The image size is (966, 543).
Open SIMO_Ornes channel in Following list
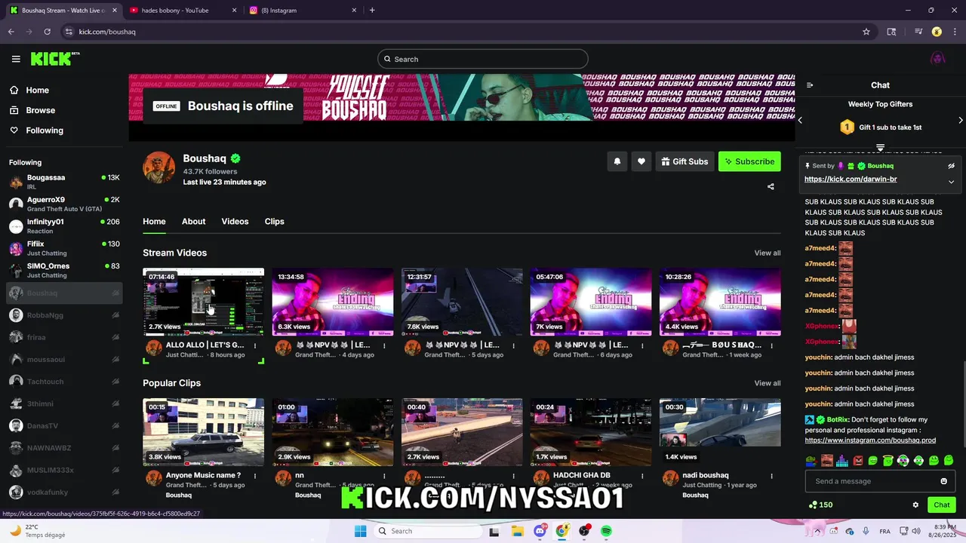pos(64,270)
